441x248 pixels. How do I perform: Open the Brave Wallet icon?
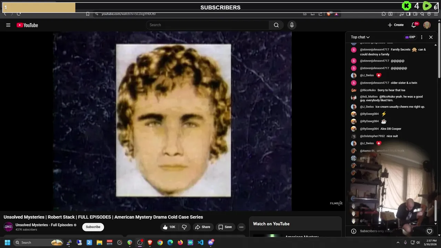pyautogui.click(x=415, y=14)
